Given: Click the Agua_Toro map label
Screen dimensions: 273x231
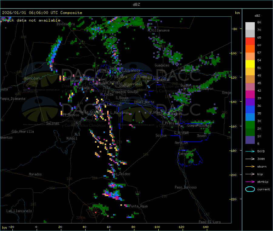Looking at the screenshot, I should point(32,78).
